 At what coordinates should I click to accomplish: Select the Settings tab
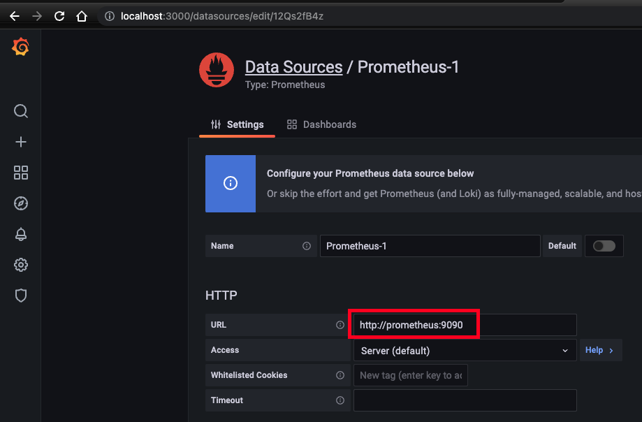click(236, 124)
